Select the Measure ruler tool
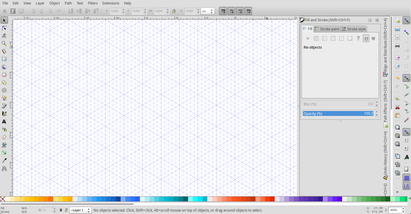This screenshot has height=214, width=411. pyautogui.click(x=4, y=51)
